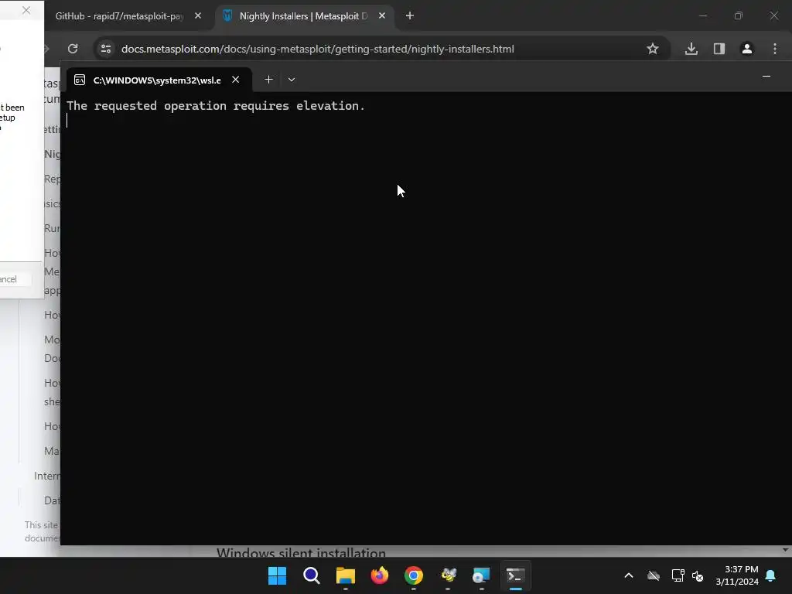Open the installer setup app in taskbar
The height and width of the screenshot is (594, 792).
[481, 575]
